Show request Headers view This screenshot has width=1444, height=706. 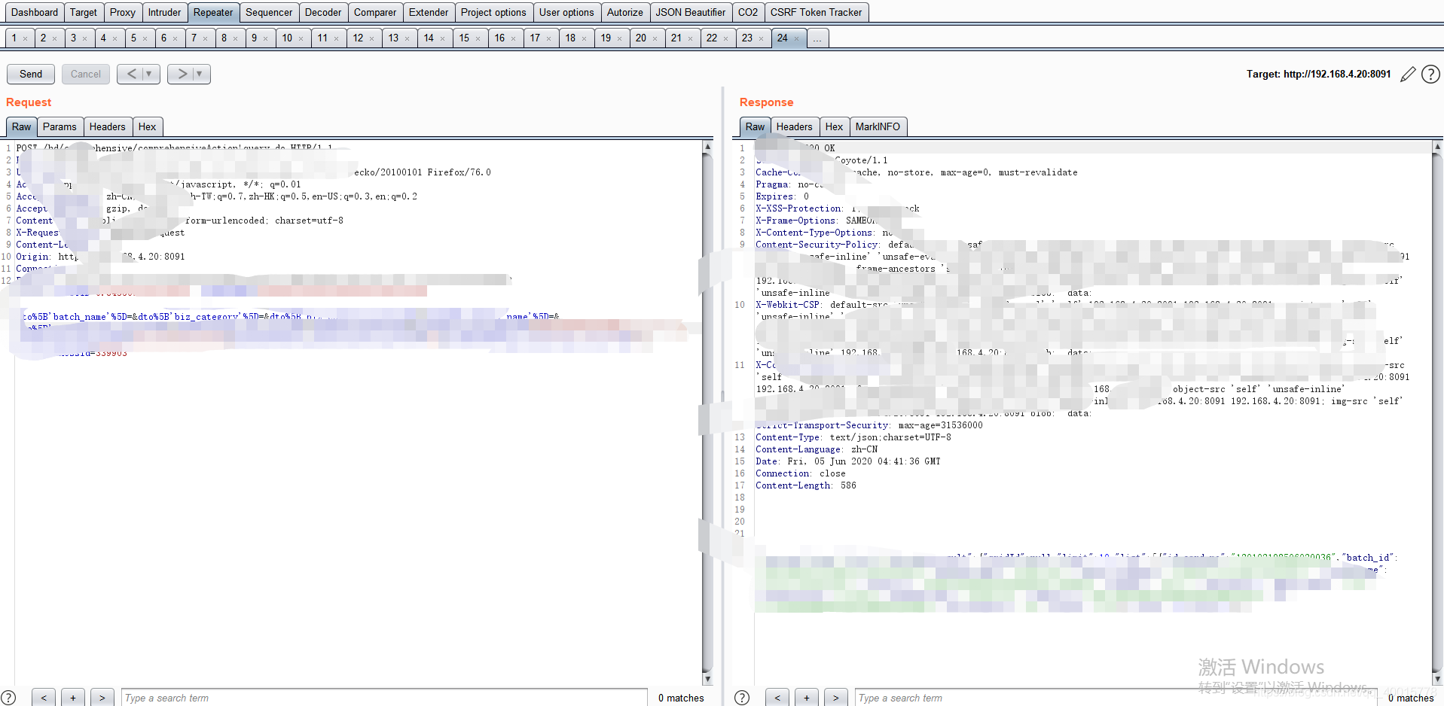[107, 126]
